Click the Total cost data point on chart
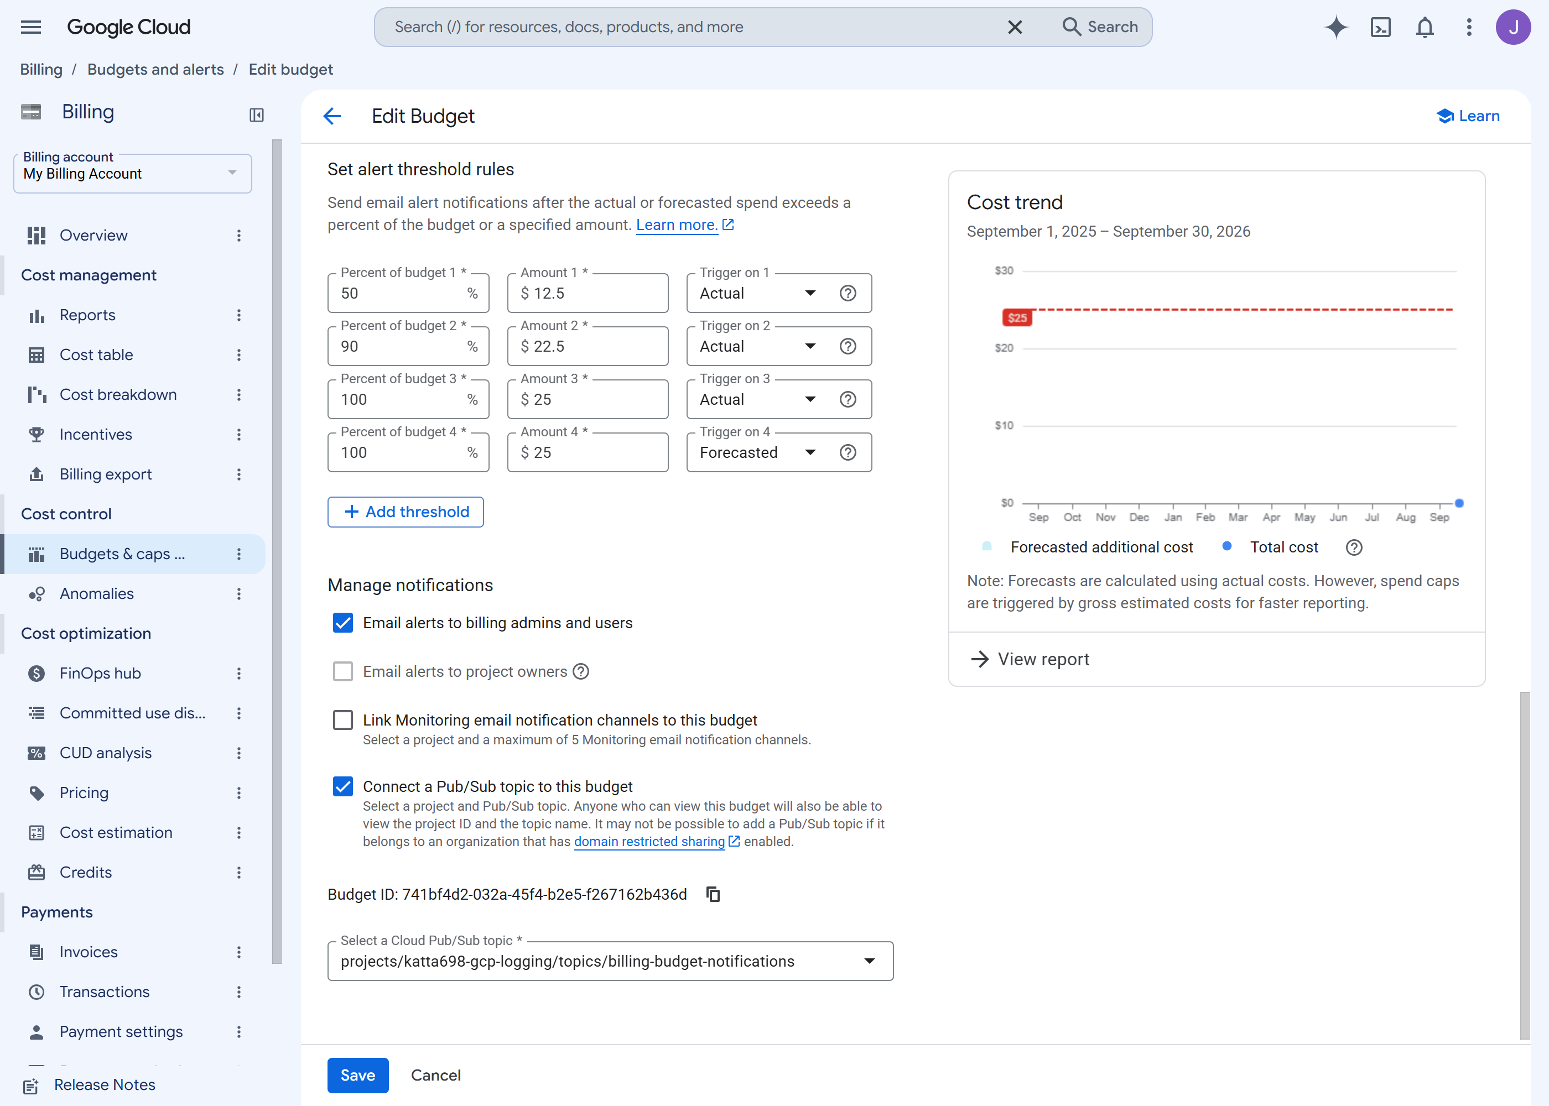The image size is (1549, 1106). tap(1459, 503)
